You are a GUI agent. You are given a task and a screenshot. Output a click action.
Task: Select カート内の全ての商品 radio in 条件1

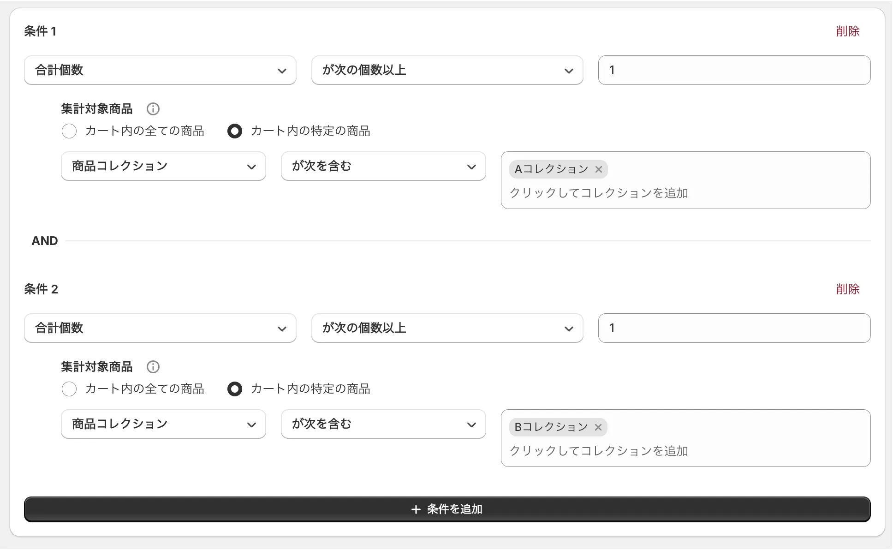click(69, 131)
